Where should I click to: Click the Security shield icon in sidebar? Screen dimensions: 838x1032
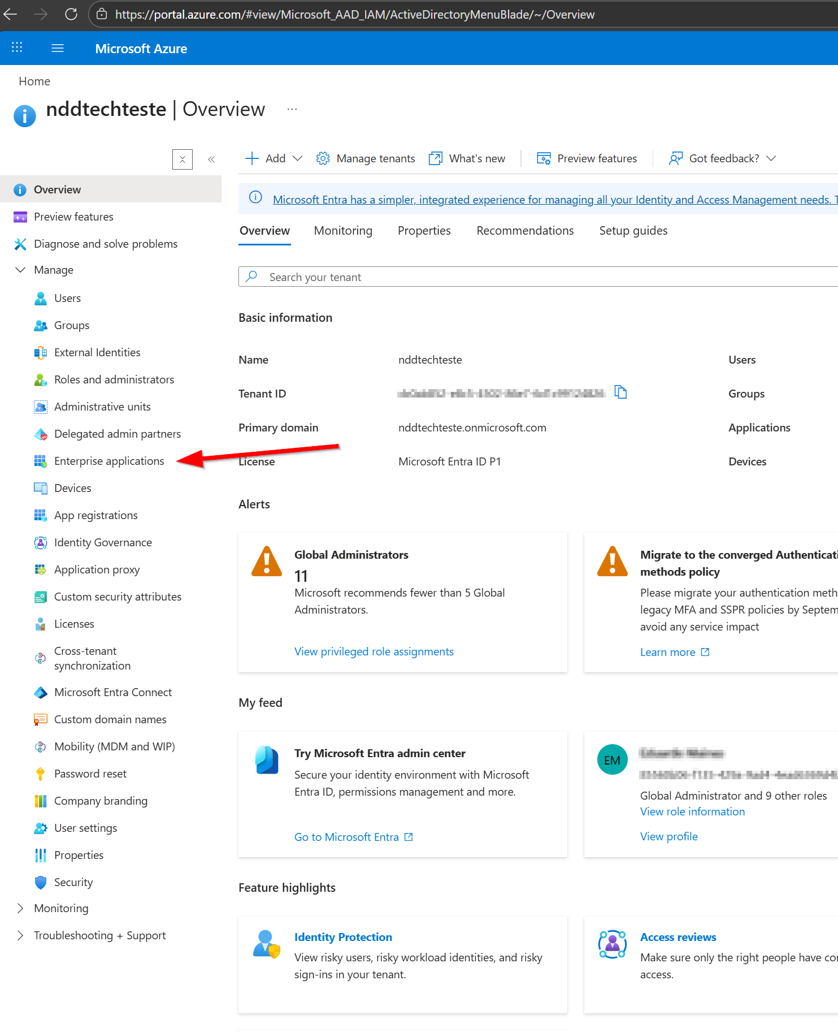pyautogui.click(x=40, y=882)
